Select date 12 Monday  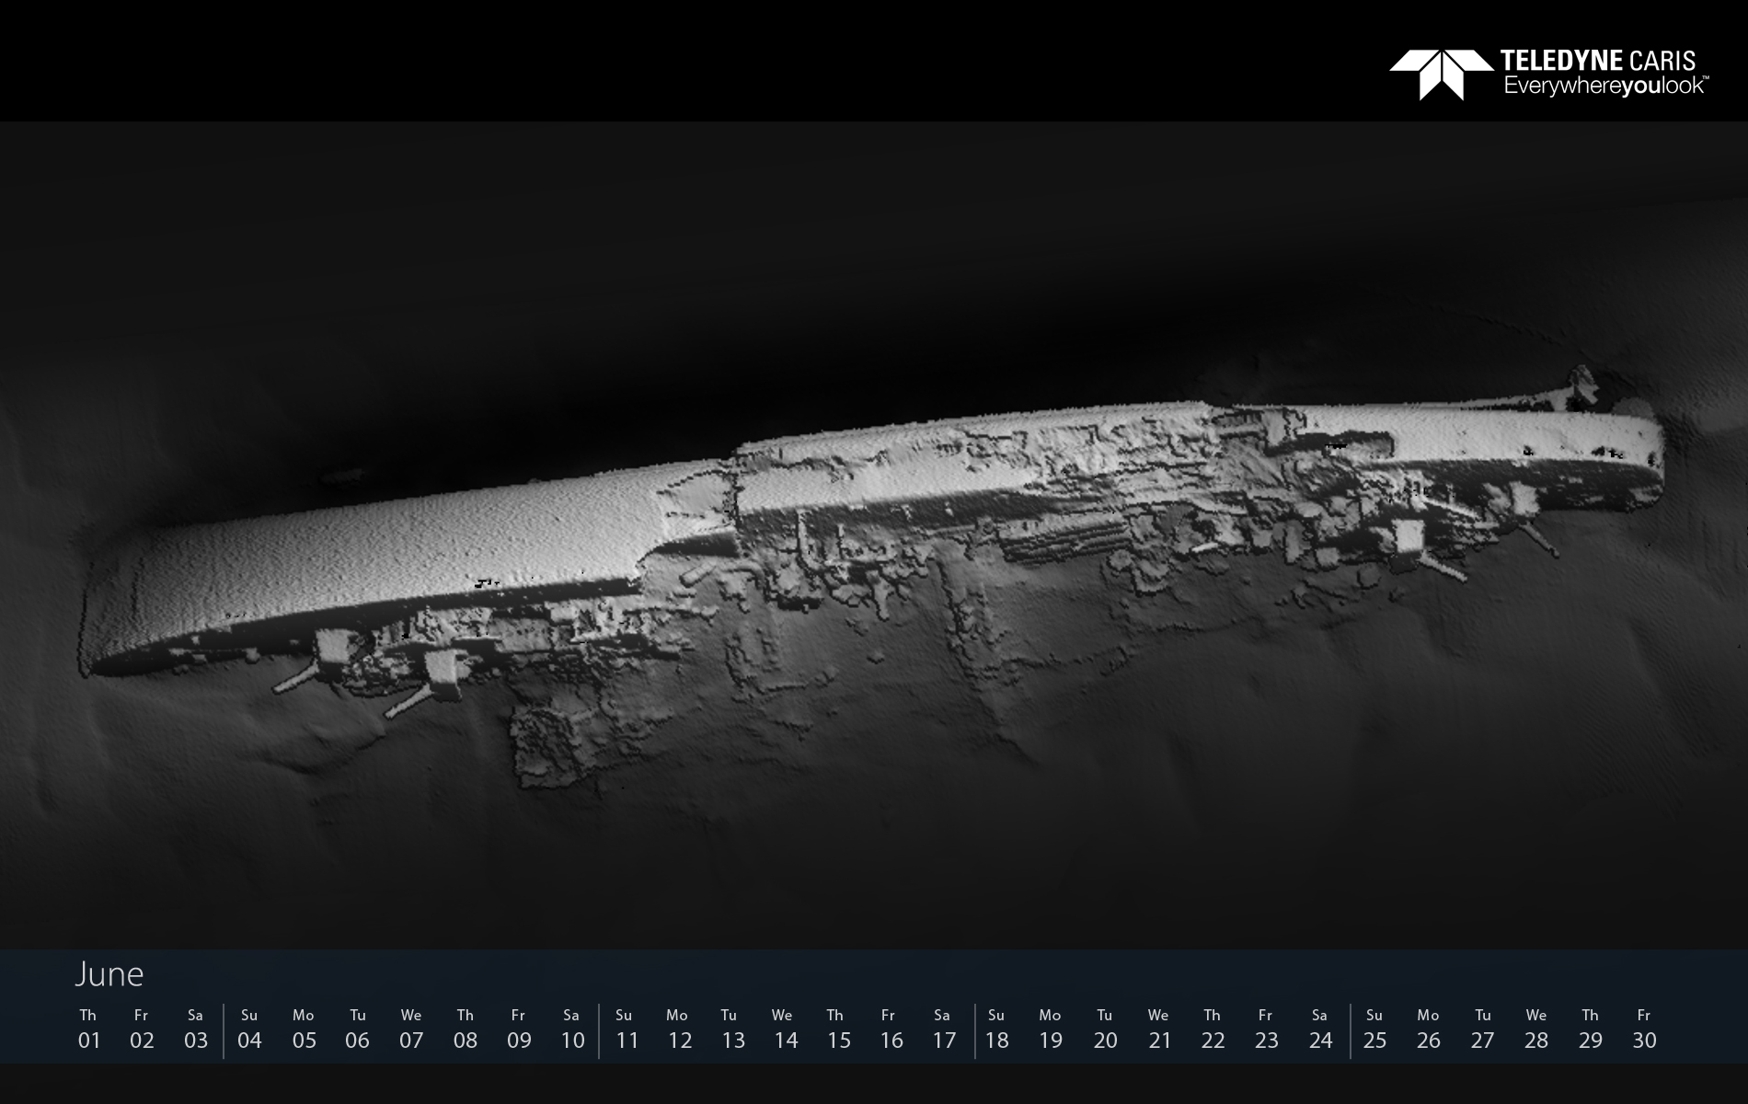[x=679, y=1029]
